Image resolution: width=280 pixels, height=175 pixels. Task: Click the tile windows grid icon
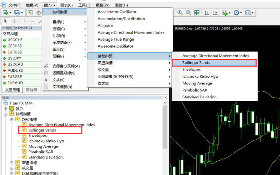(197, 13)
